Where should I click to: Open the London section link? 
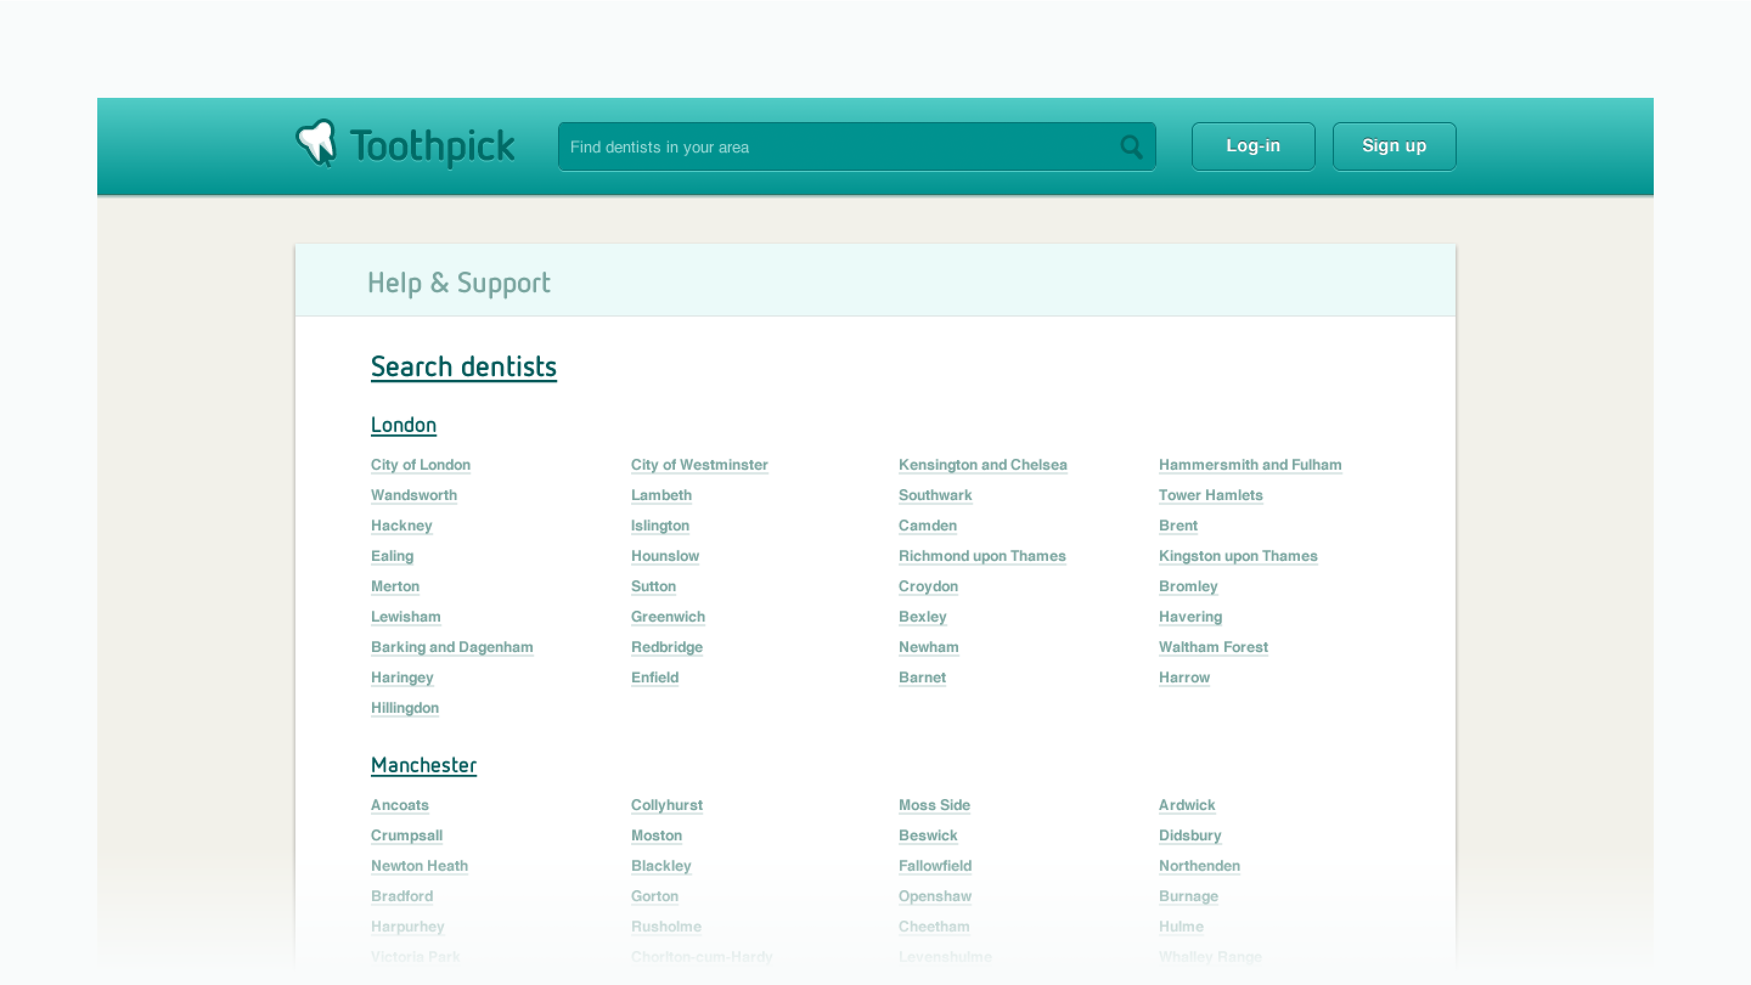coord(403,425)
